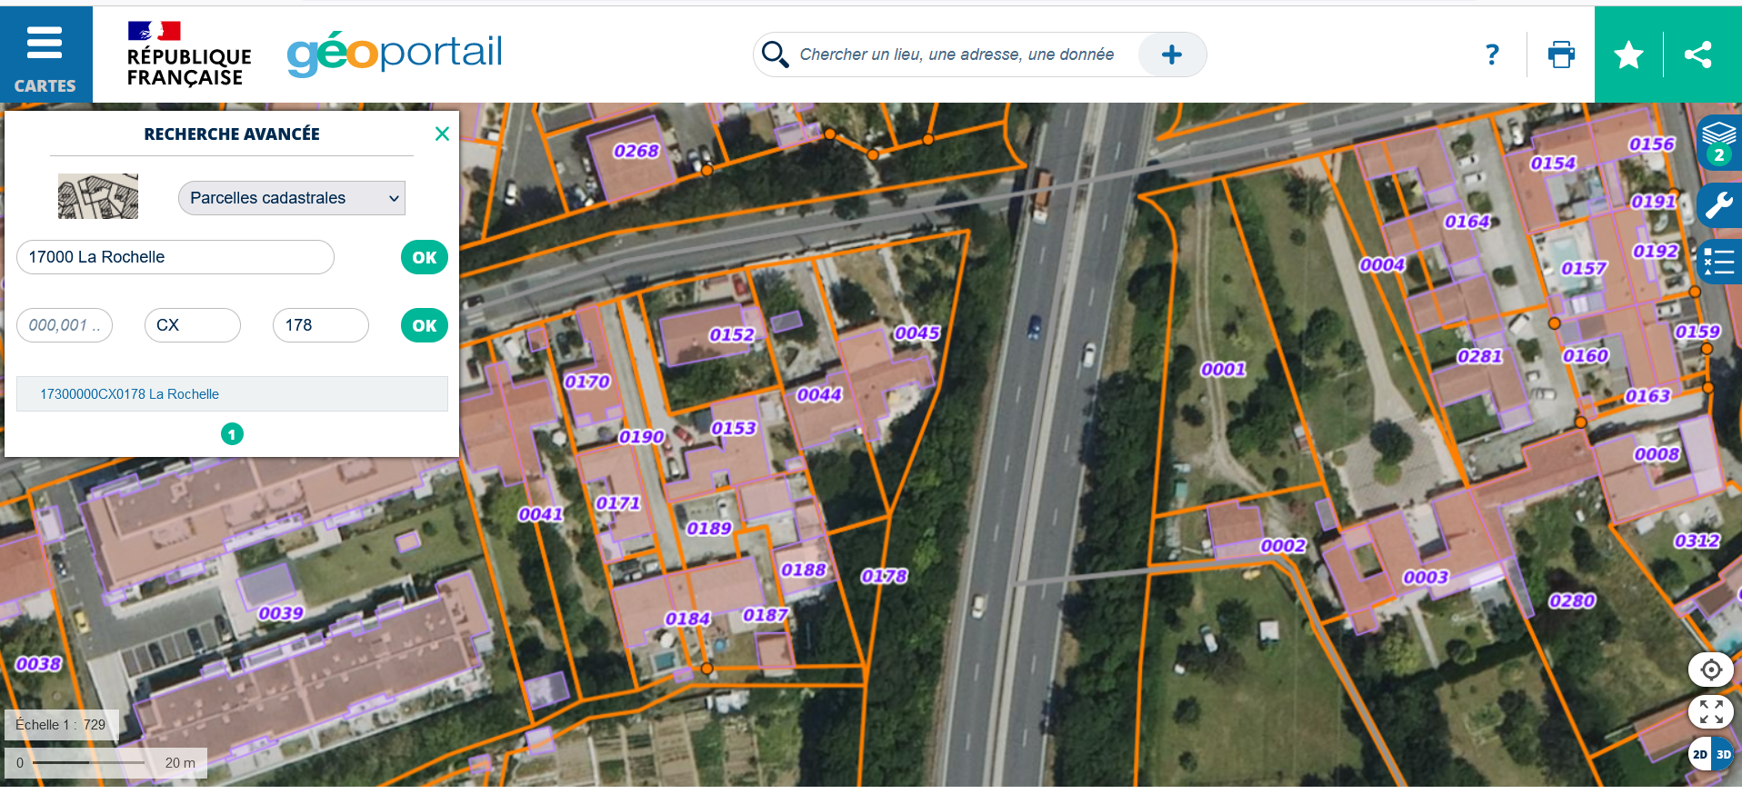Select result 17300000CX0178 La Rochelle

pos(129,394)
